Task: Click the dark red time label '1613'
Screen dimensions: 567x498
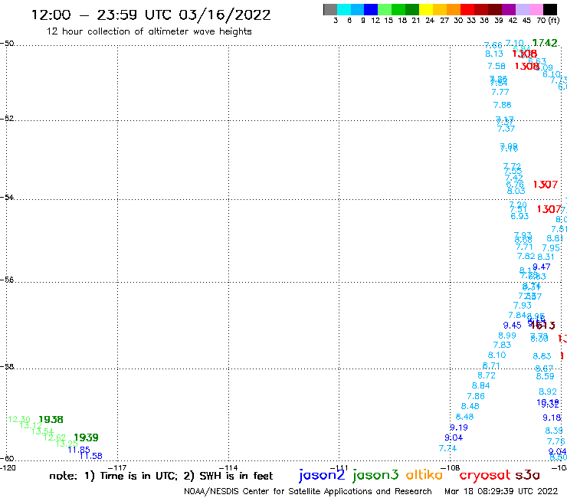Action: (543, 326)
